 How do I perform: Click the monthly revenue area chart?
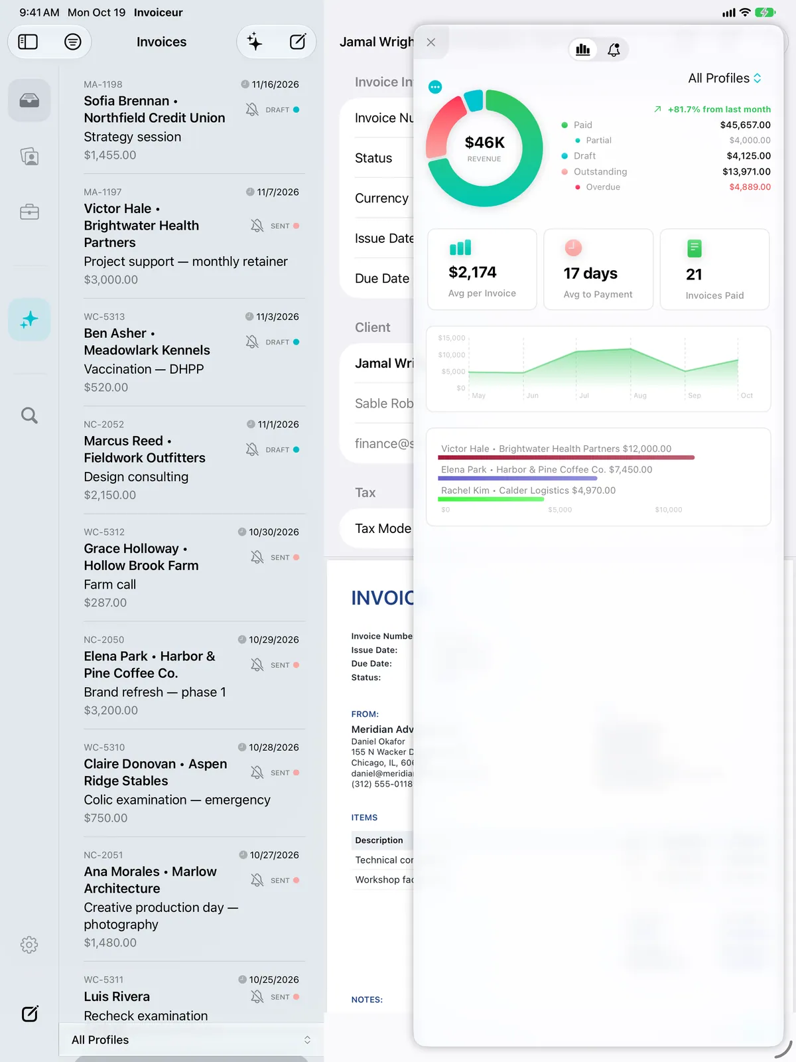[x=598, y=369]
